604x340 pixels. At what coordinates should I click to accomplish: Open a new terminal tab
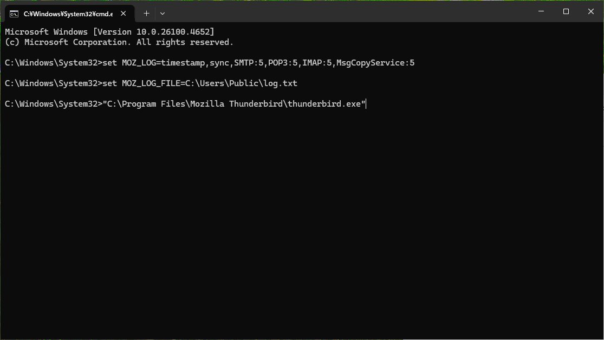click(146, 13)
